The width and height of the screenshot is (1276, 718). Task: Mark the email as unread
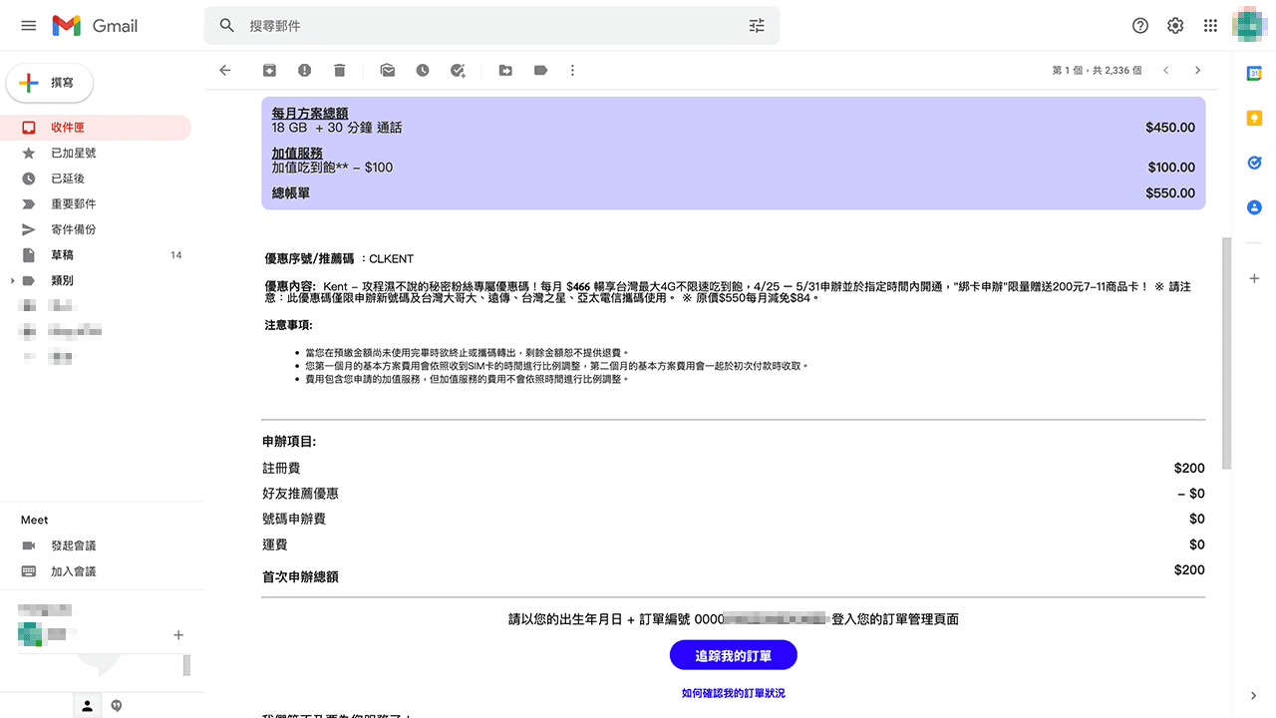387,70
